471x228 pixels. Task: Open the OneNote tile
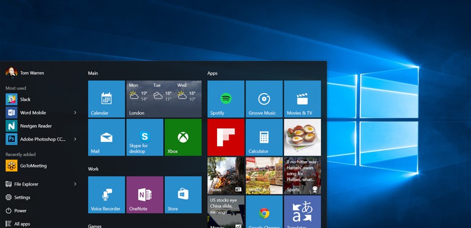point(145,195)
